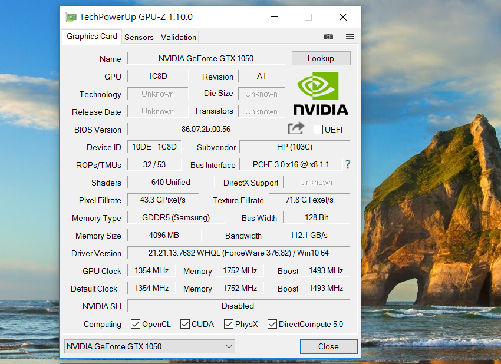Click the Shaders value 640 Unified
The width and height of the screenshot is (501, 364).
click(x=170, y=182)
